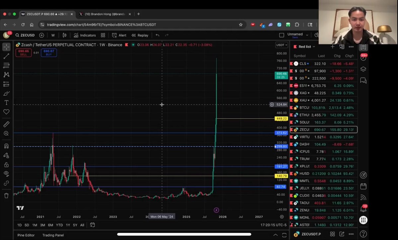The width and height of the screenshot is (398, 240).
Task: Open the ZECUSD symbol search
Action: point(25,35)
